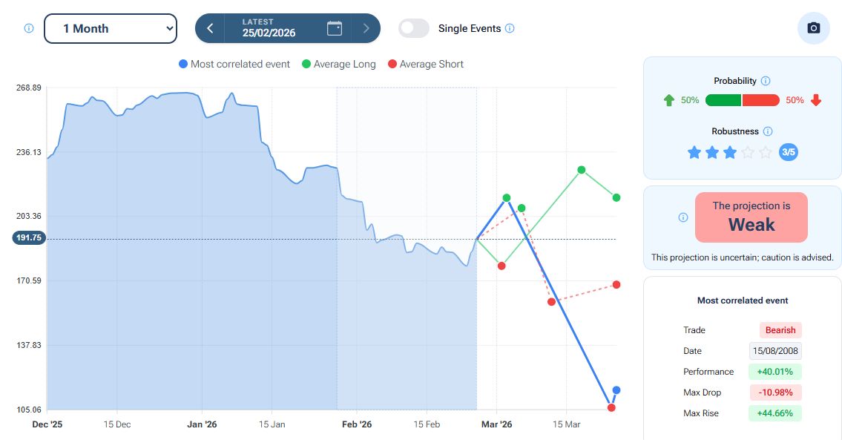Enable the Single Events toggle
The image size is (842, 440).
pyautogui.click(x=414, y=28)
